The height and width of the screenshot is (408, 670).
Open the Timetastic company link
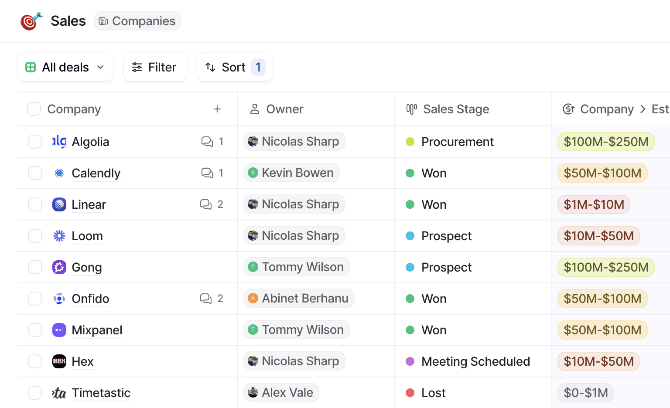click(x=101, y=393)
